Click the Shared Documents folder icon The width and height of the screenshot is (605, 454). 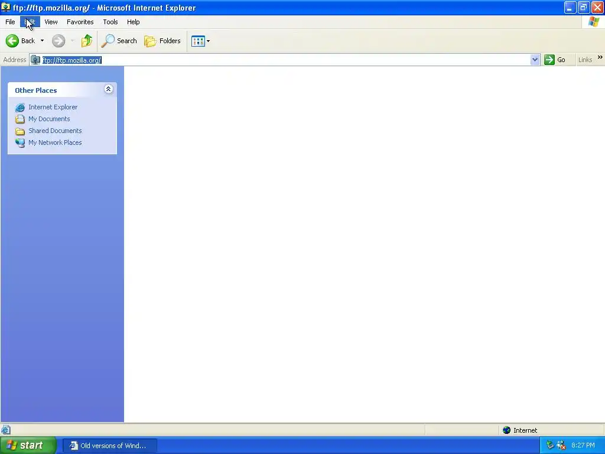click(19, 131)
